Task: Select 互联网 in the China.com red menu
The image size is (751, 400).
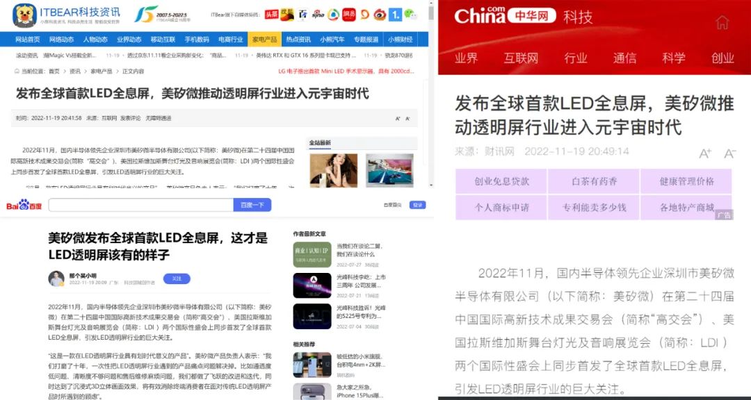Action: [521, 58]
